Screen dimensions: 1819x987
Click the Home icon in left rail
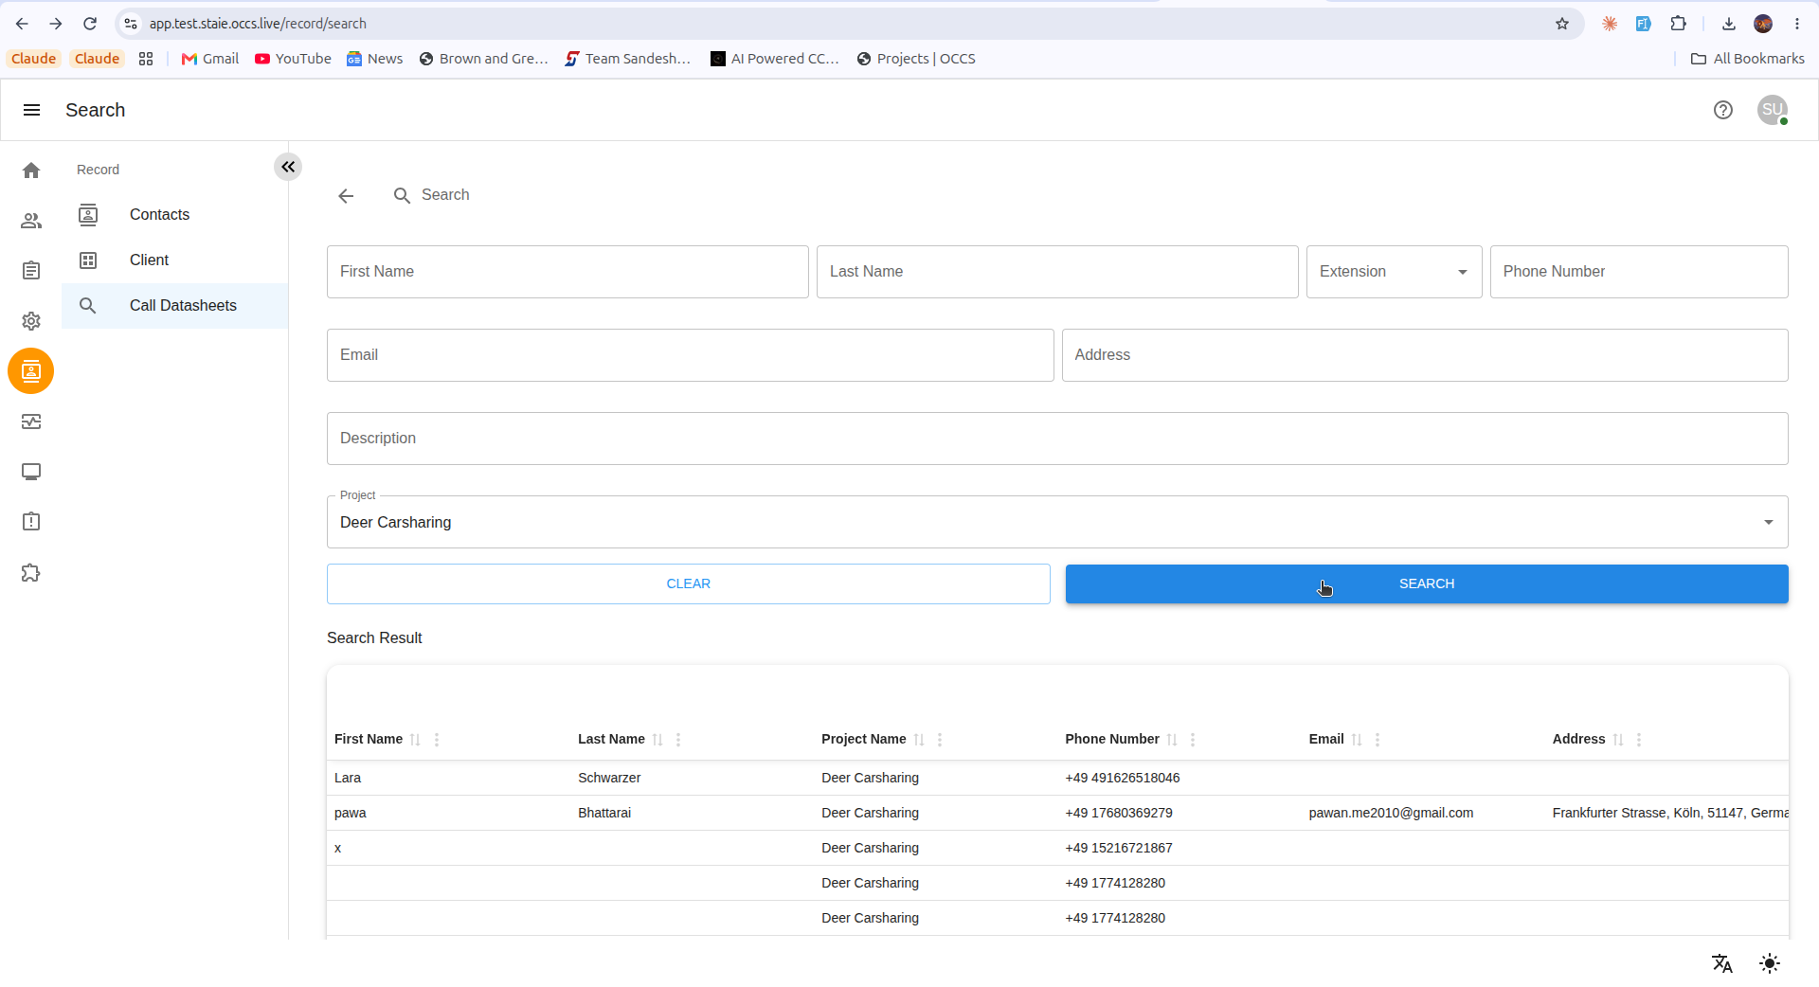pyautogui.click(x=31, y=170)
